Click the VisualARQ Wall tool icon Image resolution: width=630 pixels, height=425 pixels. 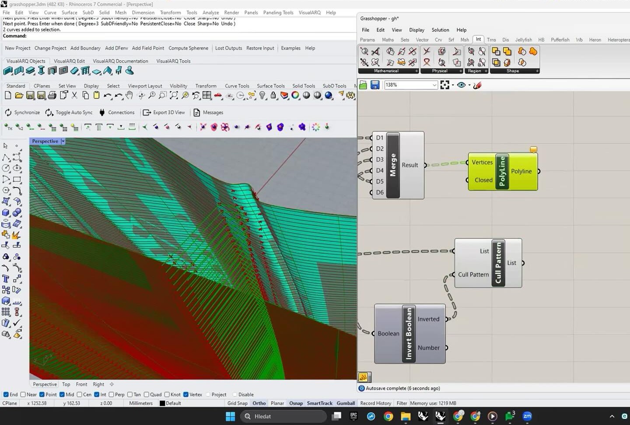click(8, 71)
